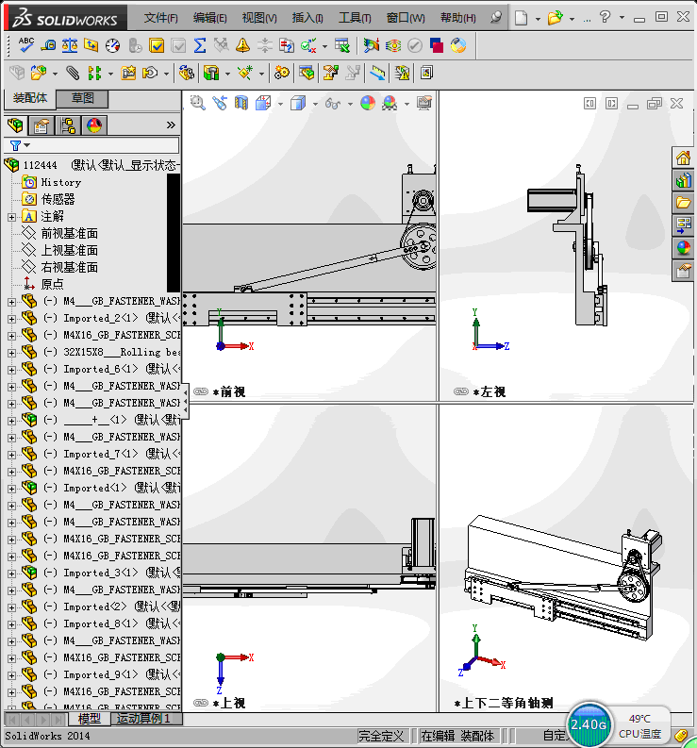This screenshot has width=697, height=748.
Task: Open the File Explorer folder icon in task pane
Action: click(x=683, y=203)
